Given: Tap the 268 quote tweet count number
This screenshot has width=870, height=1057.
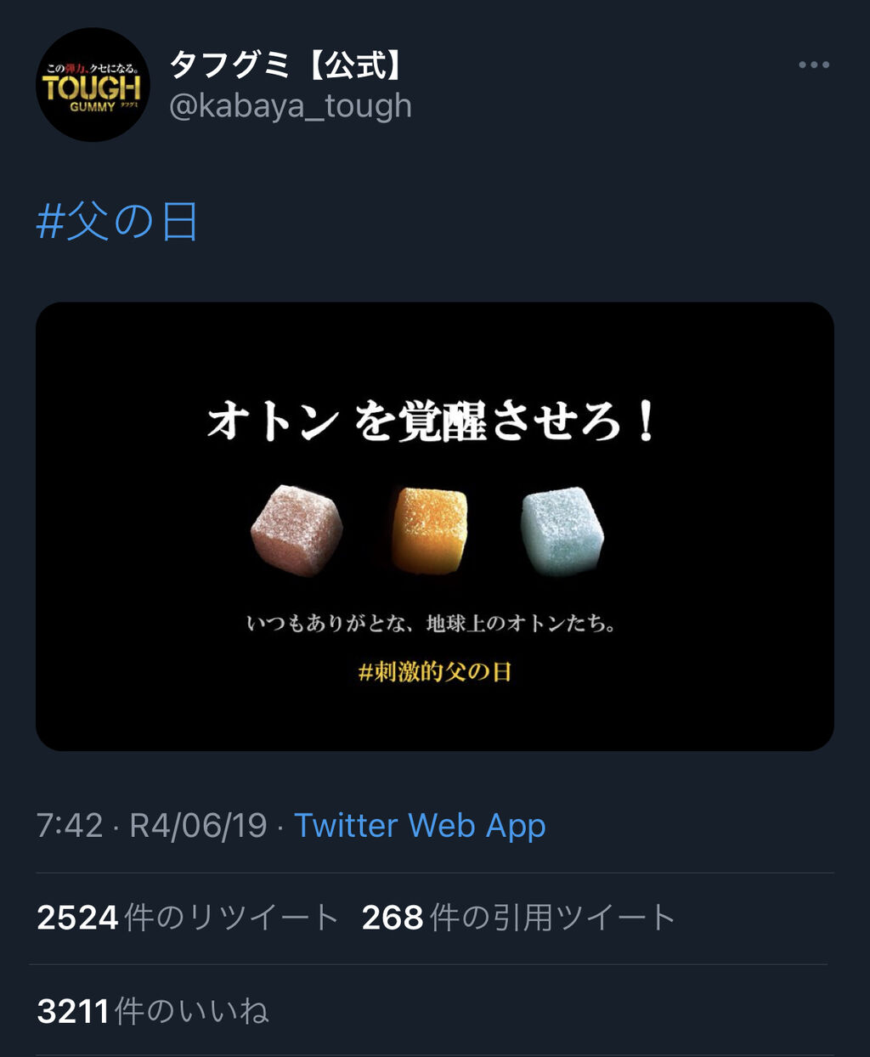Looking at the screenshot, I should pyautogui.click(x=393, y=919).
